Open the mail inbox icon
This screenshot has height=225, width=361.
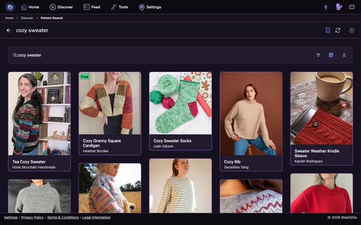(x=352, y=7)
